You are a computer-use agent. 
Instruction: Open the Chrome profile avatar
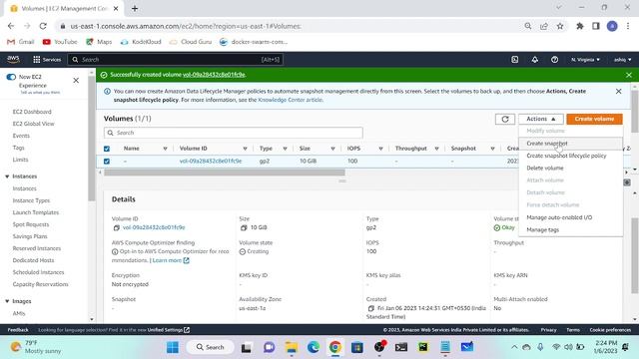pyautogui.click(x=612, y=26)
